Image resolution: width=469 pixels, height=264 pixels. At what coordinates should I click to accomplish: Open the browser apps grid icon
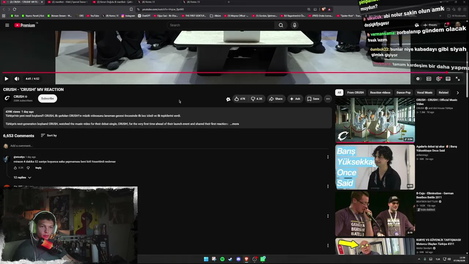pyautogui.click(x=4, y=16)
